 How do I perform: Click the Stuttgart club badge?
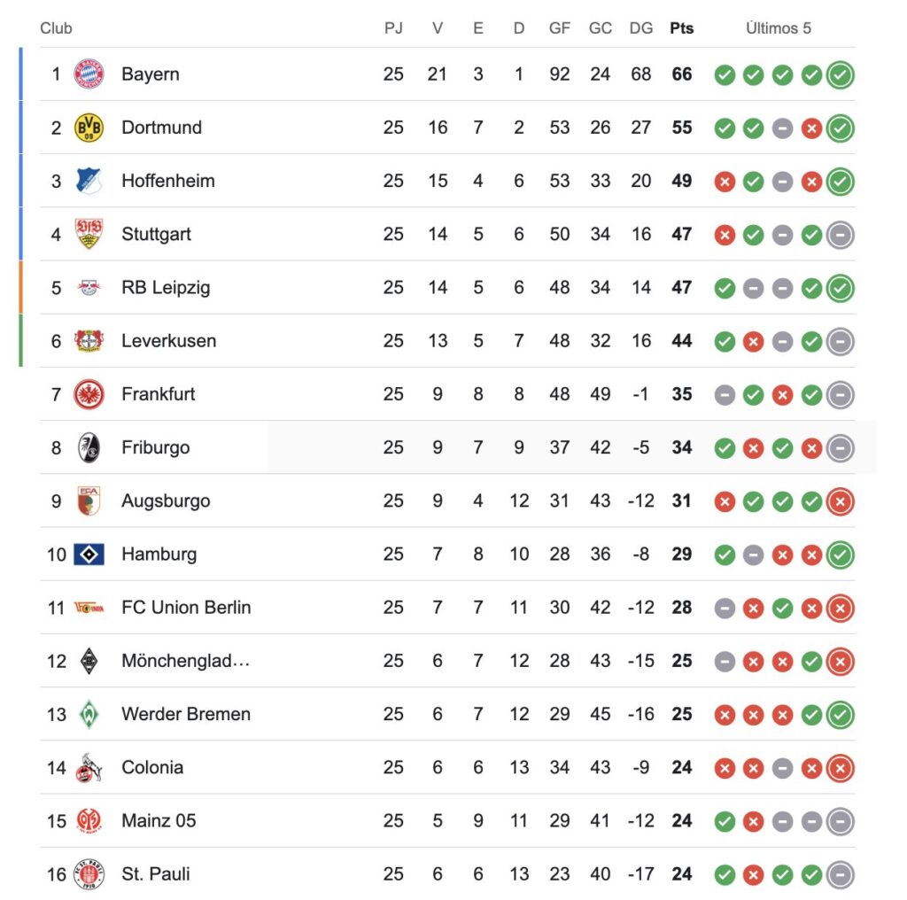point(89,234)
